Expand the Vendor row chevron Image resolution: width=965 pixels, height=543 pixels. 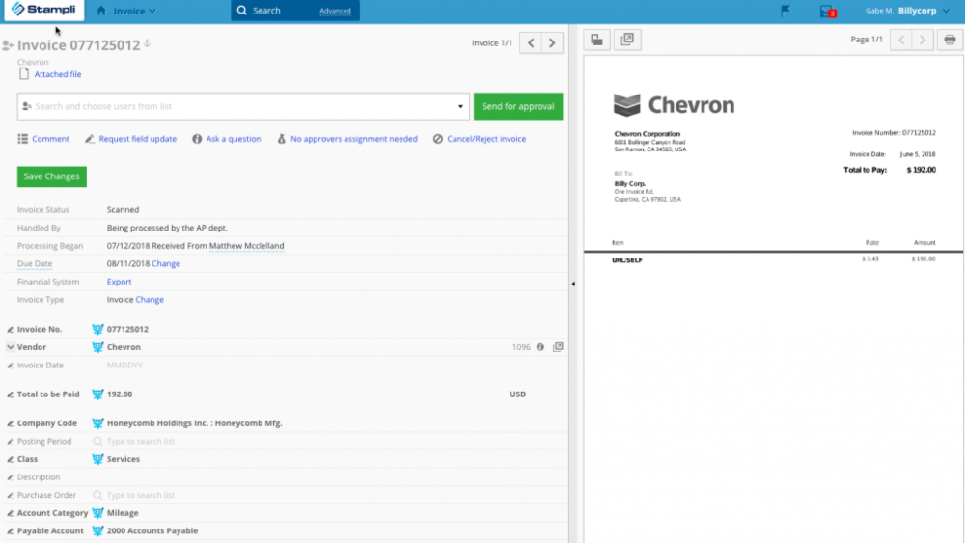tap(11, 347)
